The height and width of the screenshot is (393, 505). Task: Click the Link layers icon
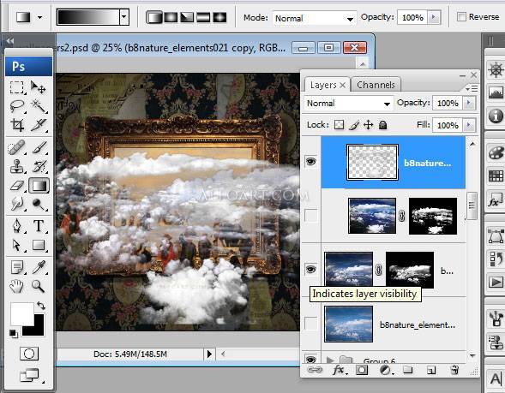315,370
